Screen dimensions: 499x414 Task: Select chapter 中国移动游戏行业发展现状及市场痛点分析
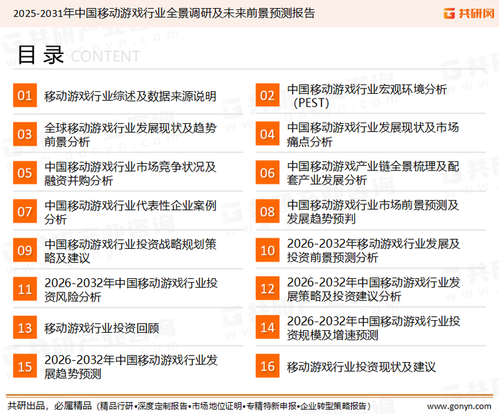click(373, 134)
